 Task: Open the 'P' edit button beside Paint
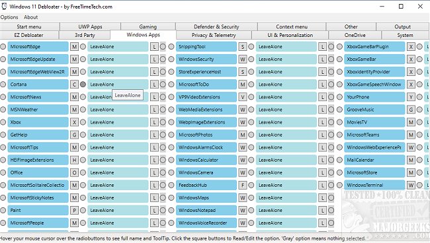pyautogui.click(x=74, y=210)
